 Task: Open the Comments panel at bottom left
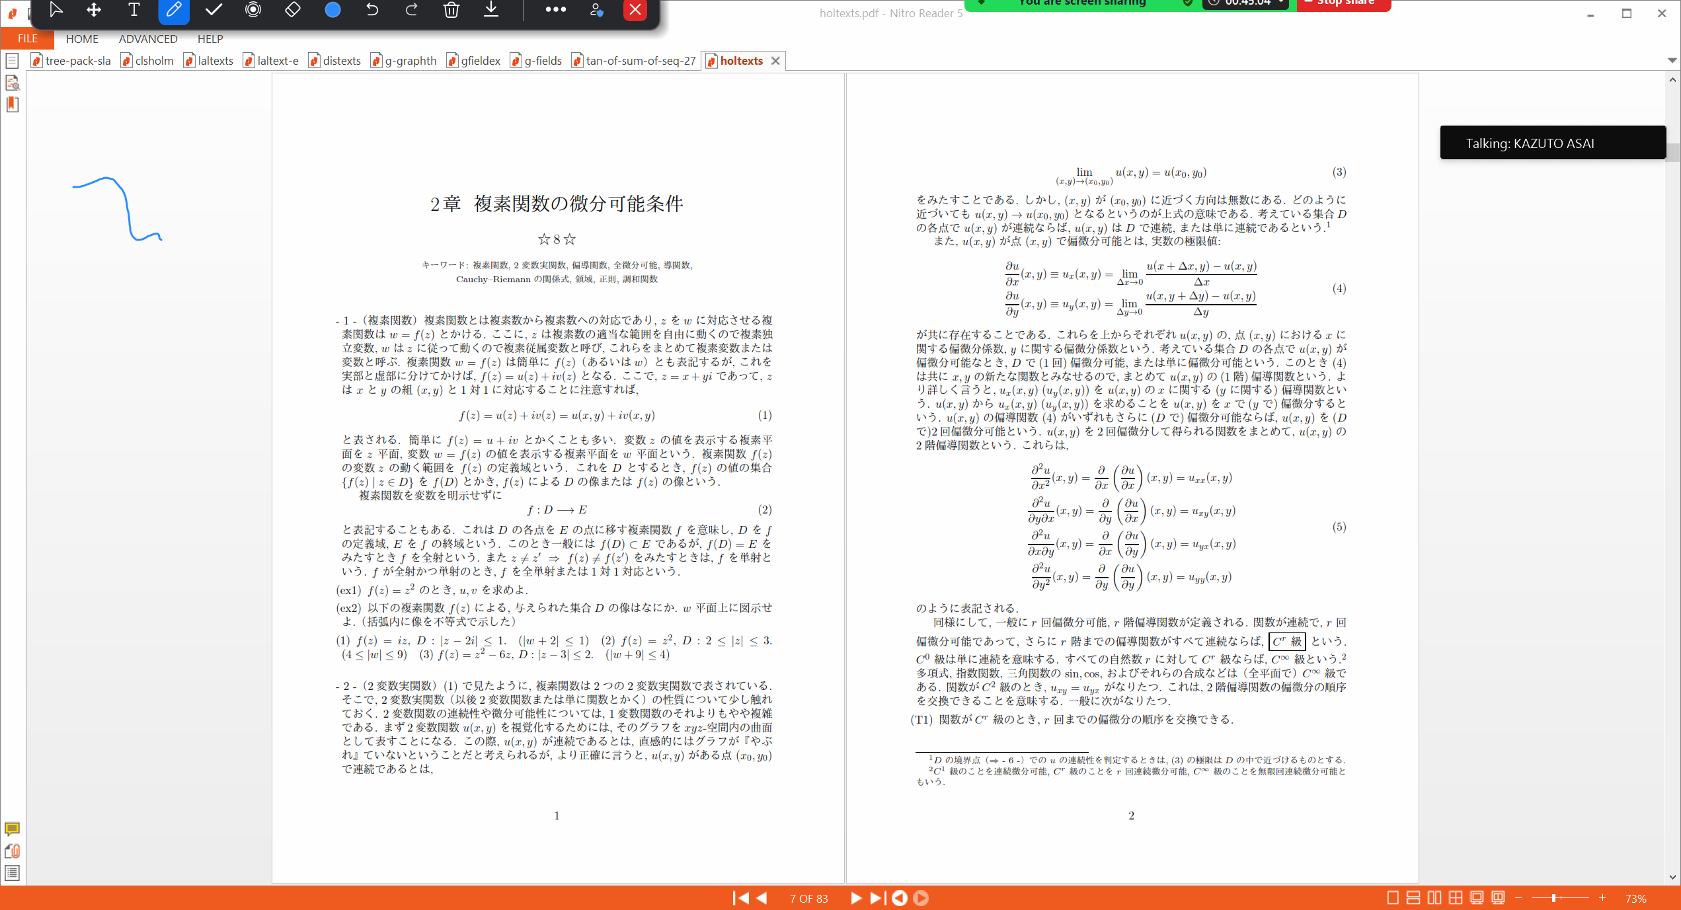point(12,830)
